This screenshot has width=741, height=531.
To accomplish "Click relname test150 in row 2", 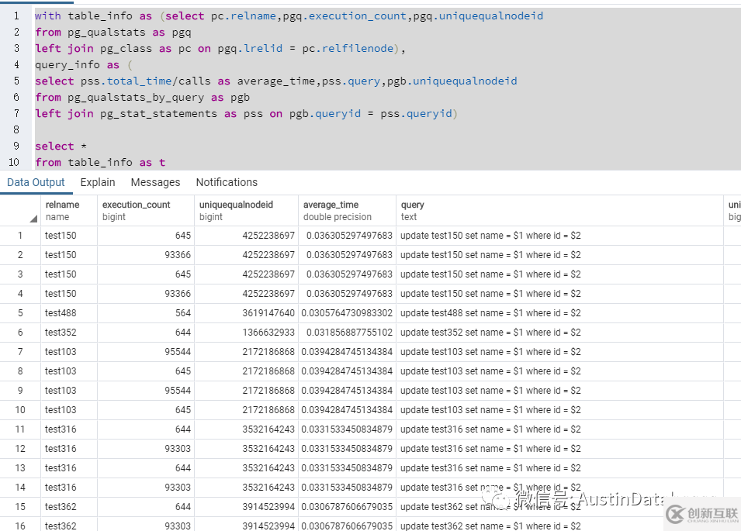I will pyautogui.click(x=69, y=255).
